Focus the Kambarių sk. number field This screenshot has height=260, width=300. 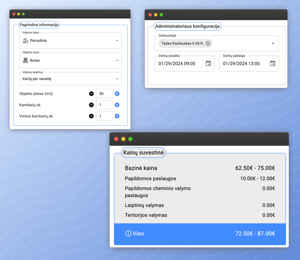pos(104,105)
